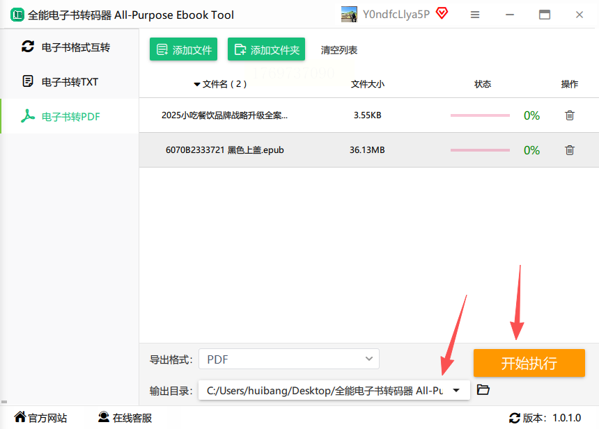599x429 pixels.
Task: Select file row 6070B2333721 黑色上盖.epub
Action: click(x=369, y=150)
